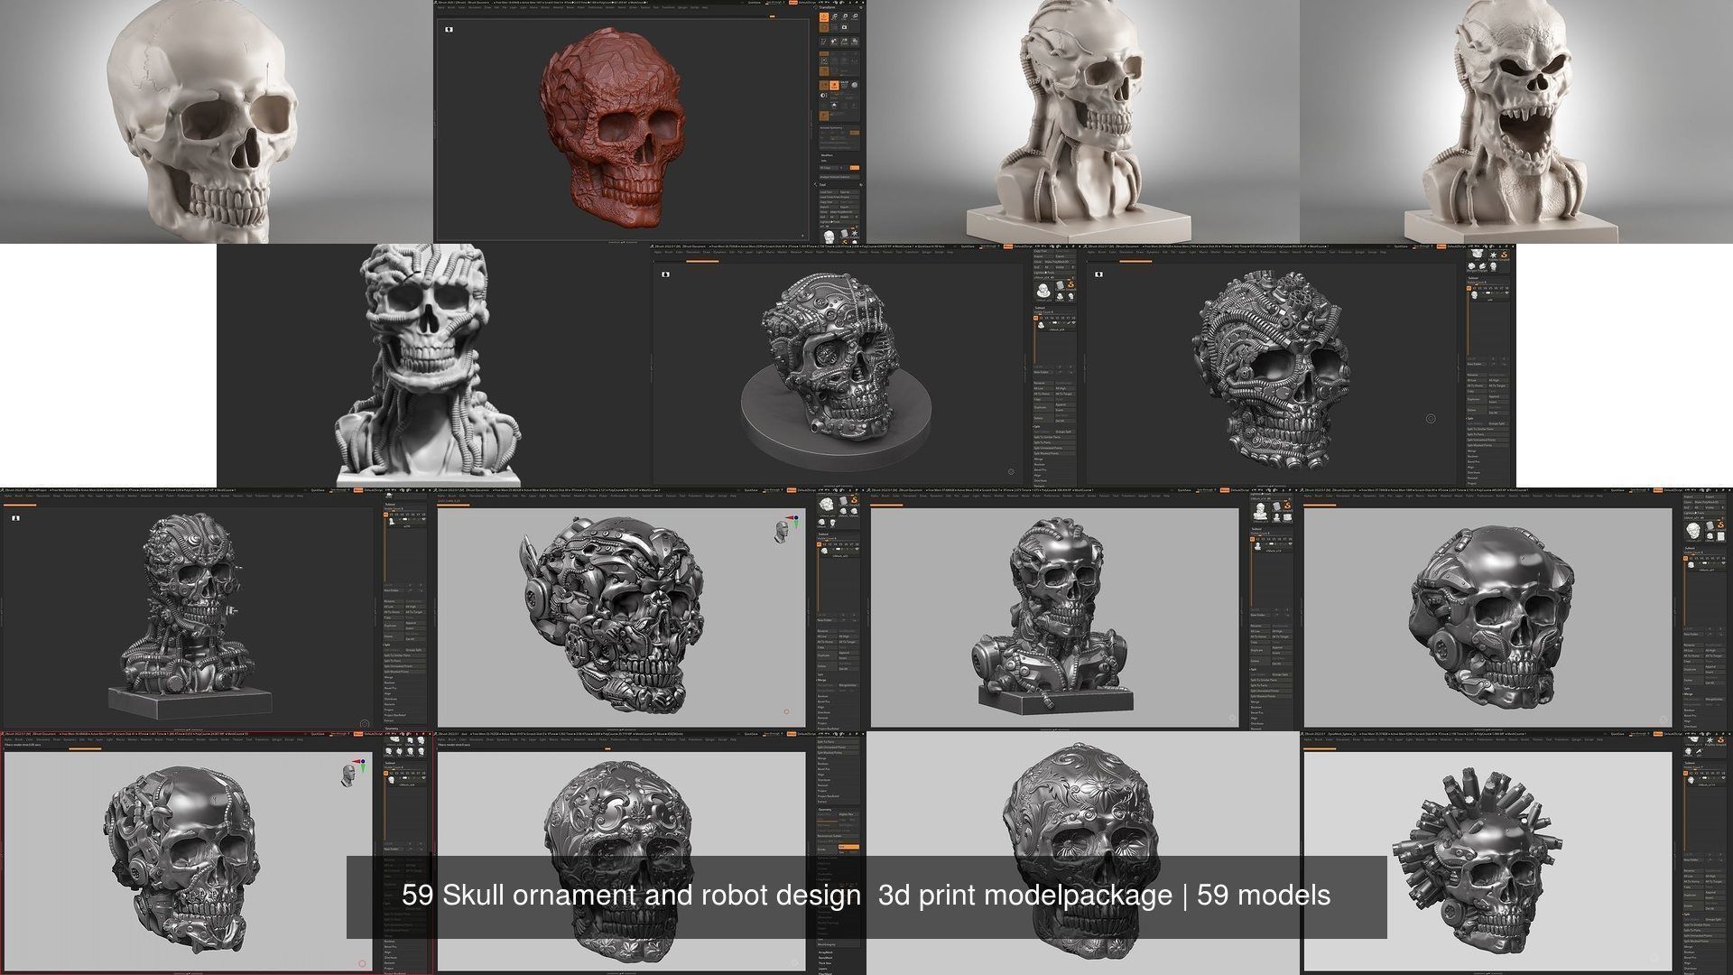
Task: Open the floral engraved skull render without interface
Action: (1083, 853)
